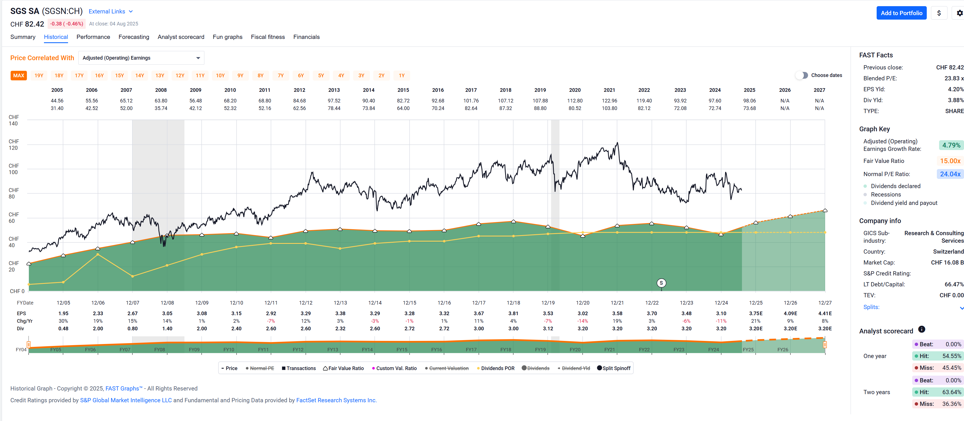Select the 2Y time range

click(381, 76)
